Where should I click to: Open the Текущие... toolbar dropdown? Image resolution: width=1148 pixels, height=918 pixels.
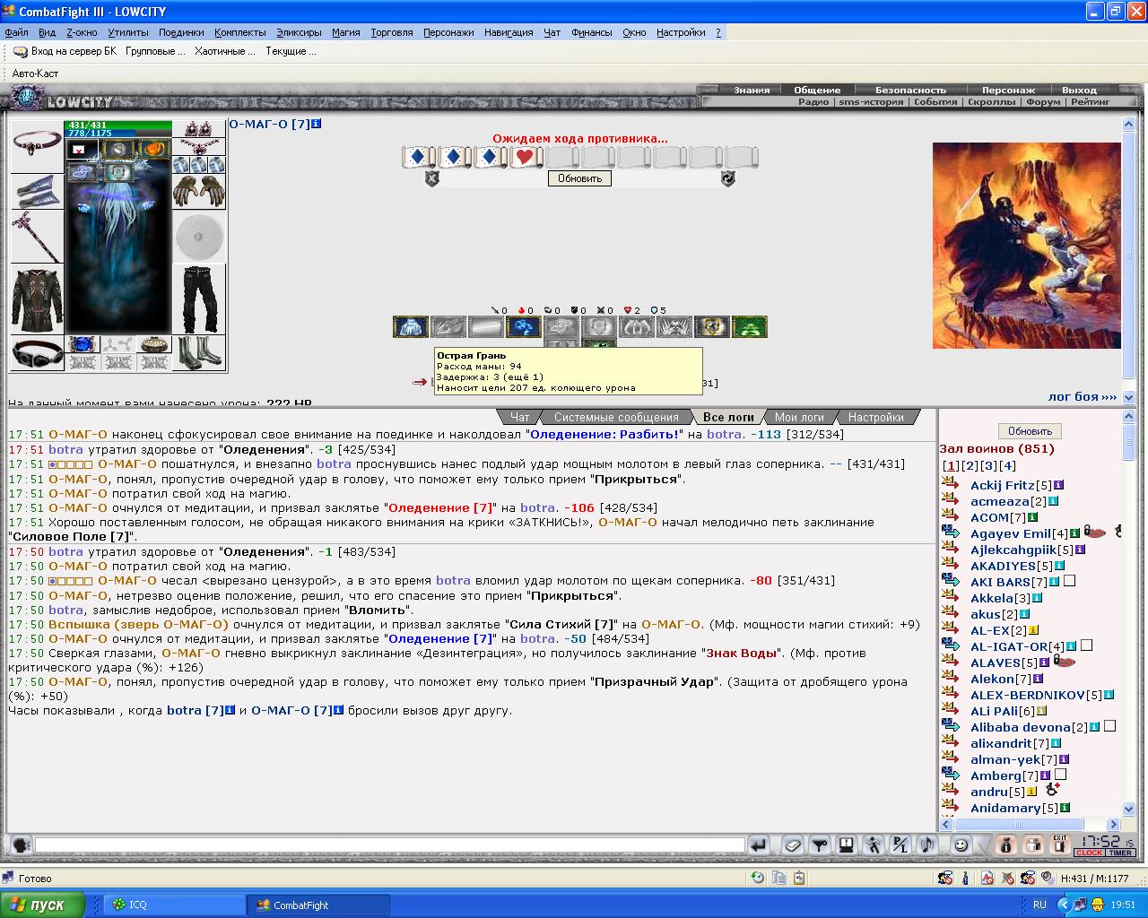point(291,51)
